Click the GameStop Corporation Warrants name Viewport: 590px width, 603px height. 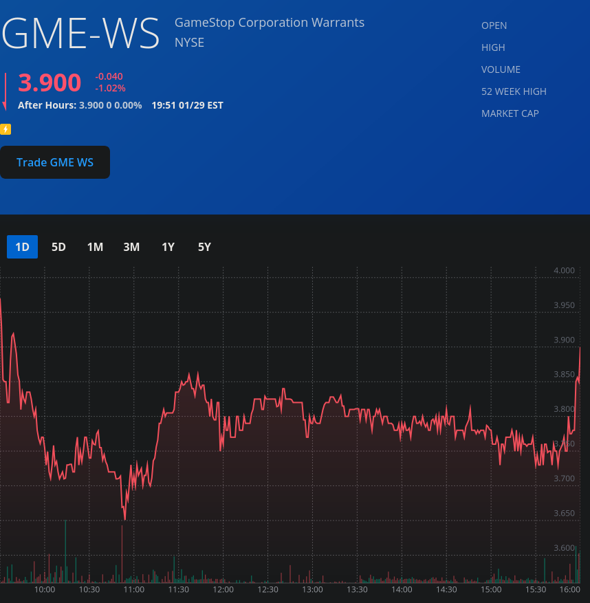click(x=270, y=23)
